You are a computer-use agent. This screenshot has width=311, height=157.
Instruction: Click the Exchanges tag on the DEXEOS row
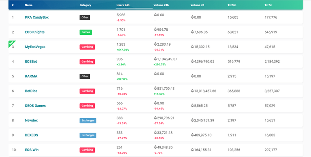(88, 135)
